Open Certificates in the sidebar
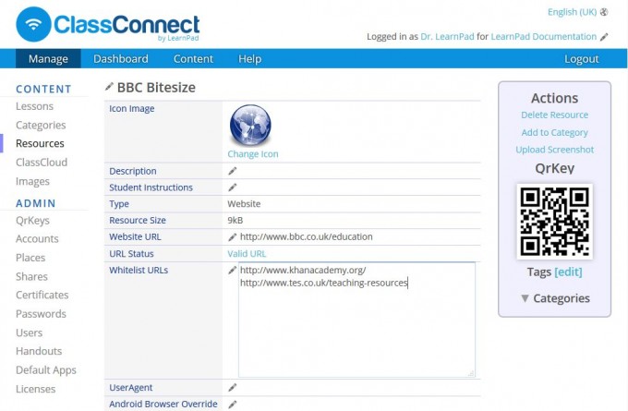This screenshot has width=628, height=411. coord(42,295)
